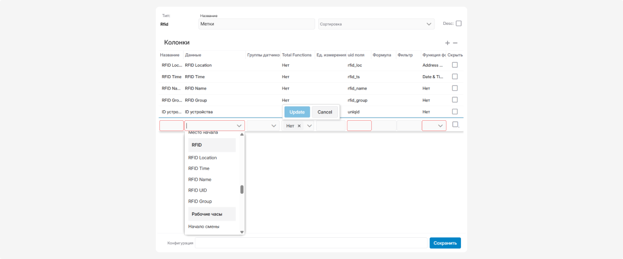Click the Фильтр input in edit row

click(409, 125)
